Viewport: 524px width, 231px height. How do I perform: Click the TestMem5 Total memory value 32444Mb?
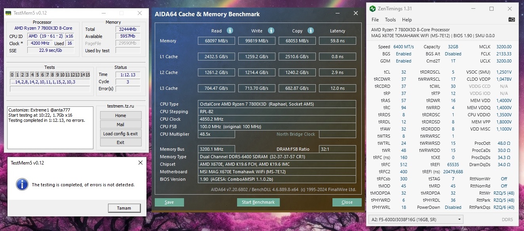[127, 29]
